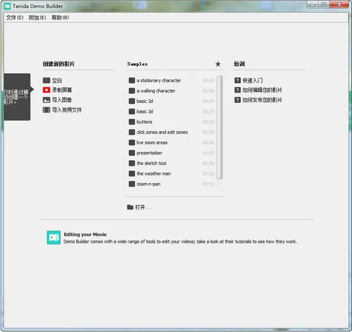The width and height of the screenshot is (352, 332).
Task: Click the icon beside live zoom areas
Action: point(132,143)
